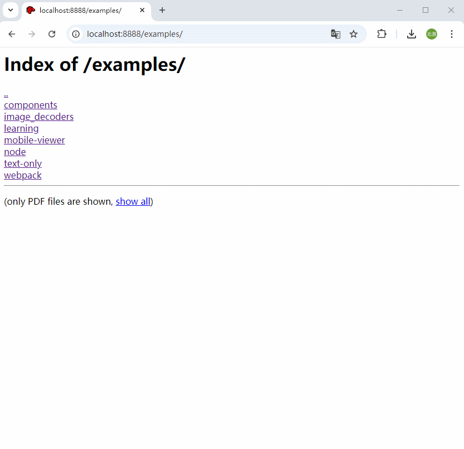Open the text-only folder link
The width and height of the screenshot is (464, 449).
point(23,163)
